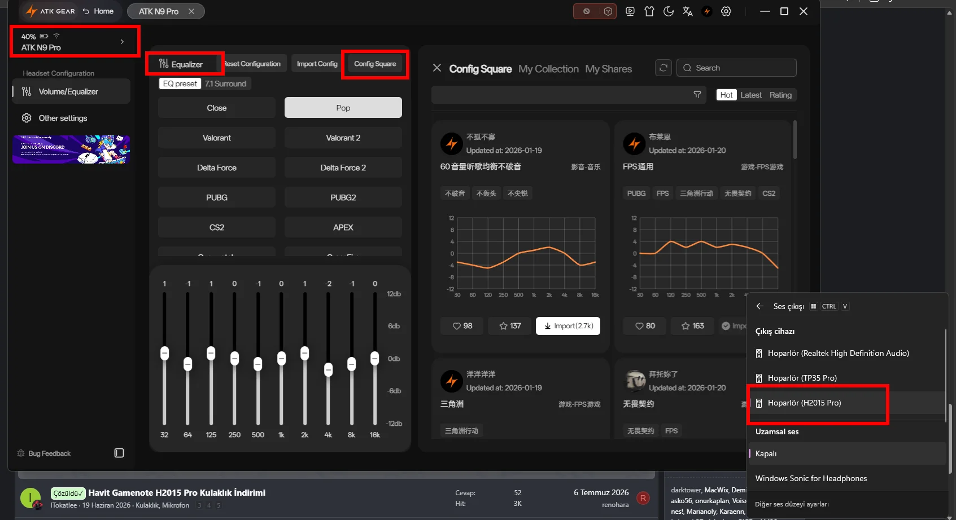Go back in Ses çıkışı panel
This screenshot has height=520, width=956.
pyautogui.click(x=760, y=306)
